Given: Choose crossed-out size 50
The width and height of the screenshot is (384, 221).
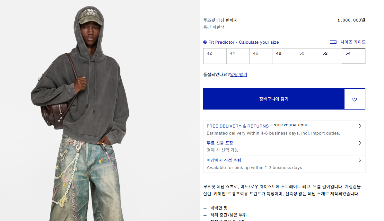Looking at the screenshot, I should point(307,56).
